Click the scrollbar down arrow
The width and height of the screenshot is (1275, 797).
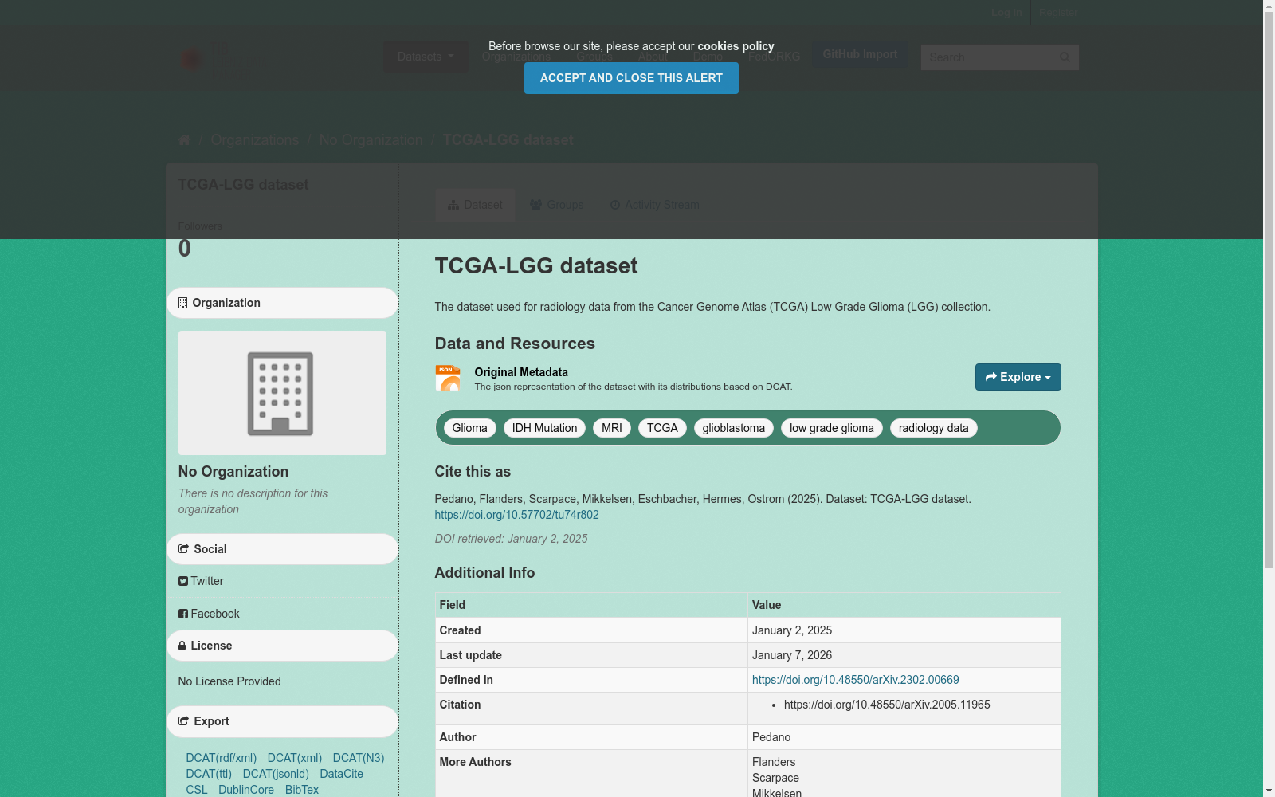1269,791
